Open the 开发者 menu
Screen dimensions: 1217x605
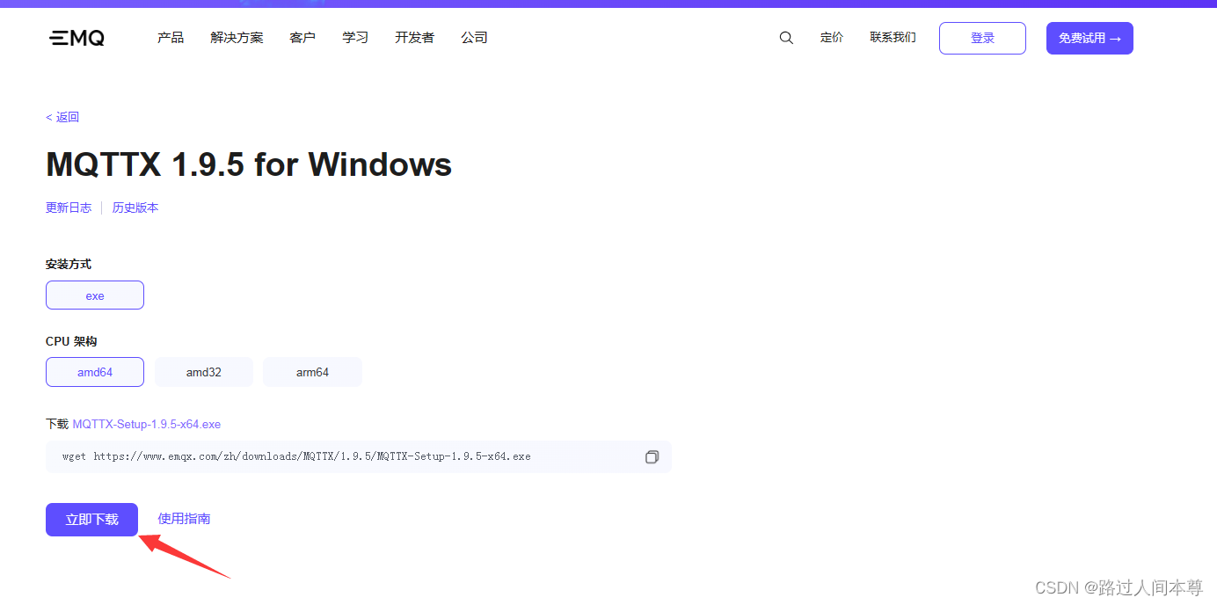[x=414, y=38]
